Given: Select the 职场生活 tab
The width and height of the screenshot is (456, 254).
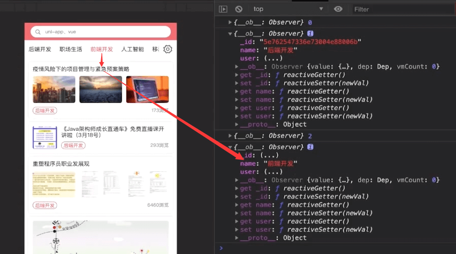Looking at the screenshot, I should point(71,49).
